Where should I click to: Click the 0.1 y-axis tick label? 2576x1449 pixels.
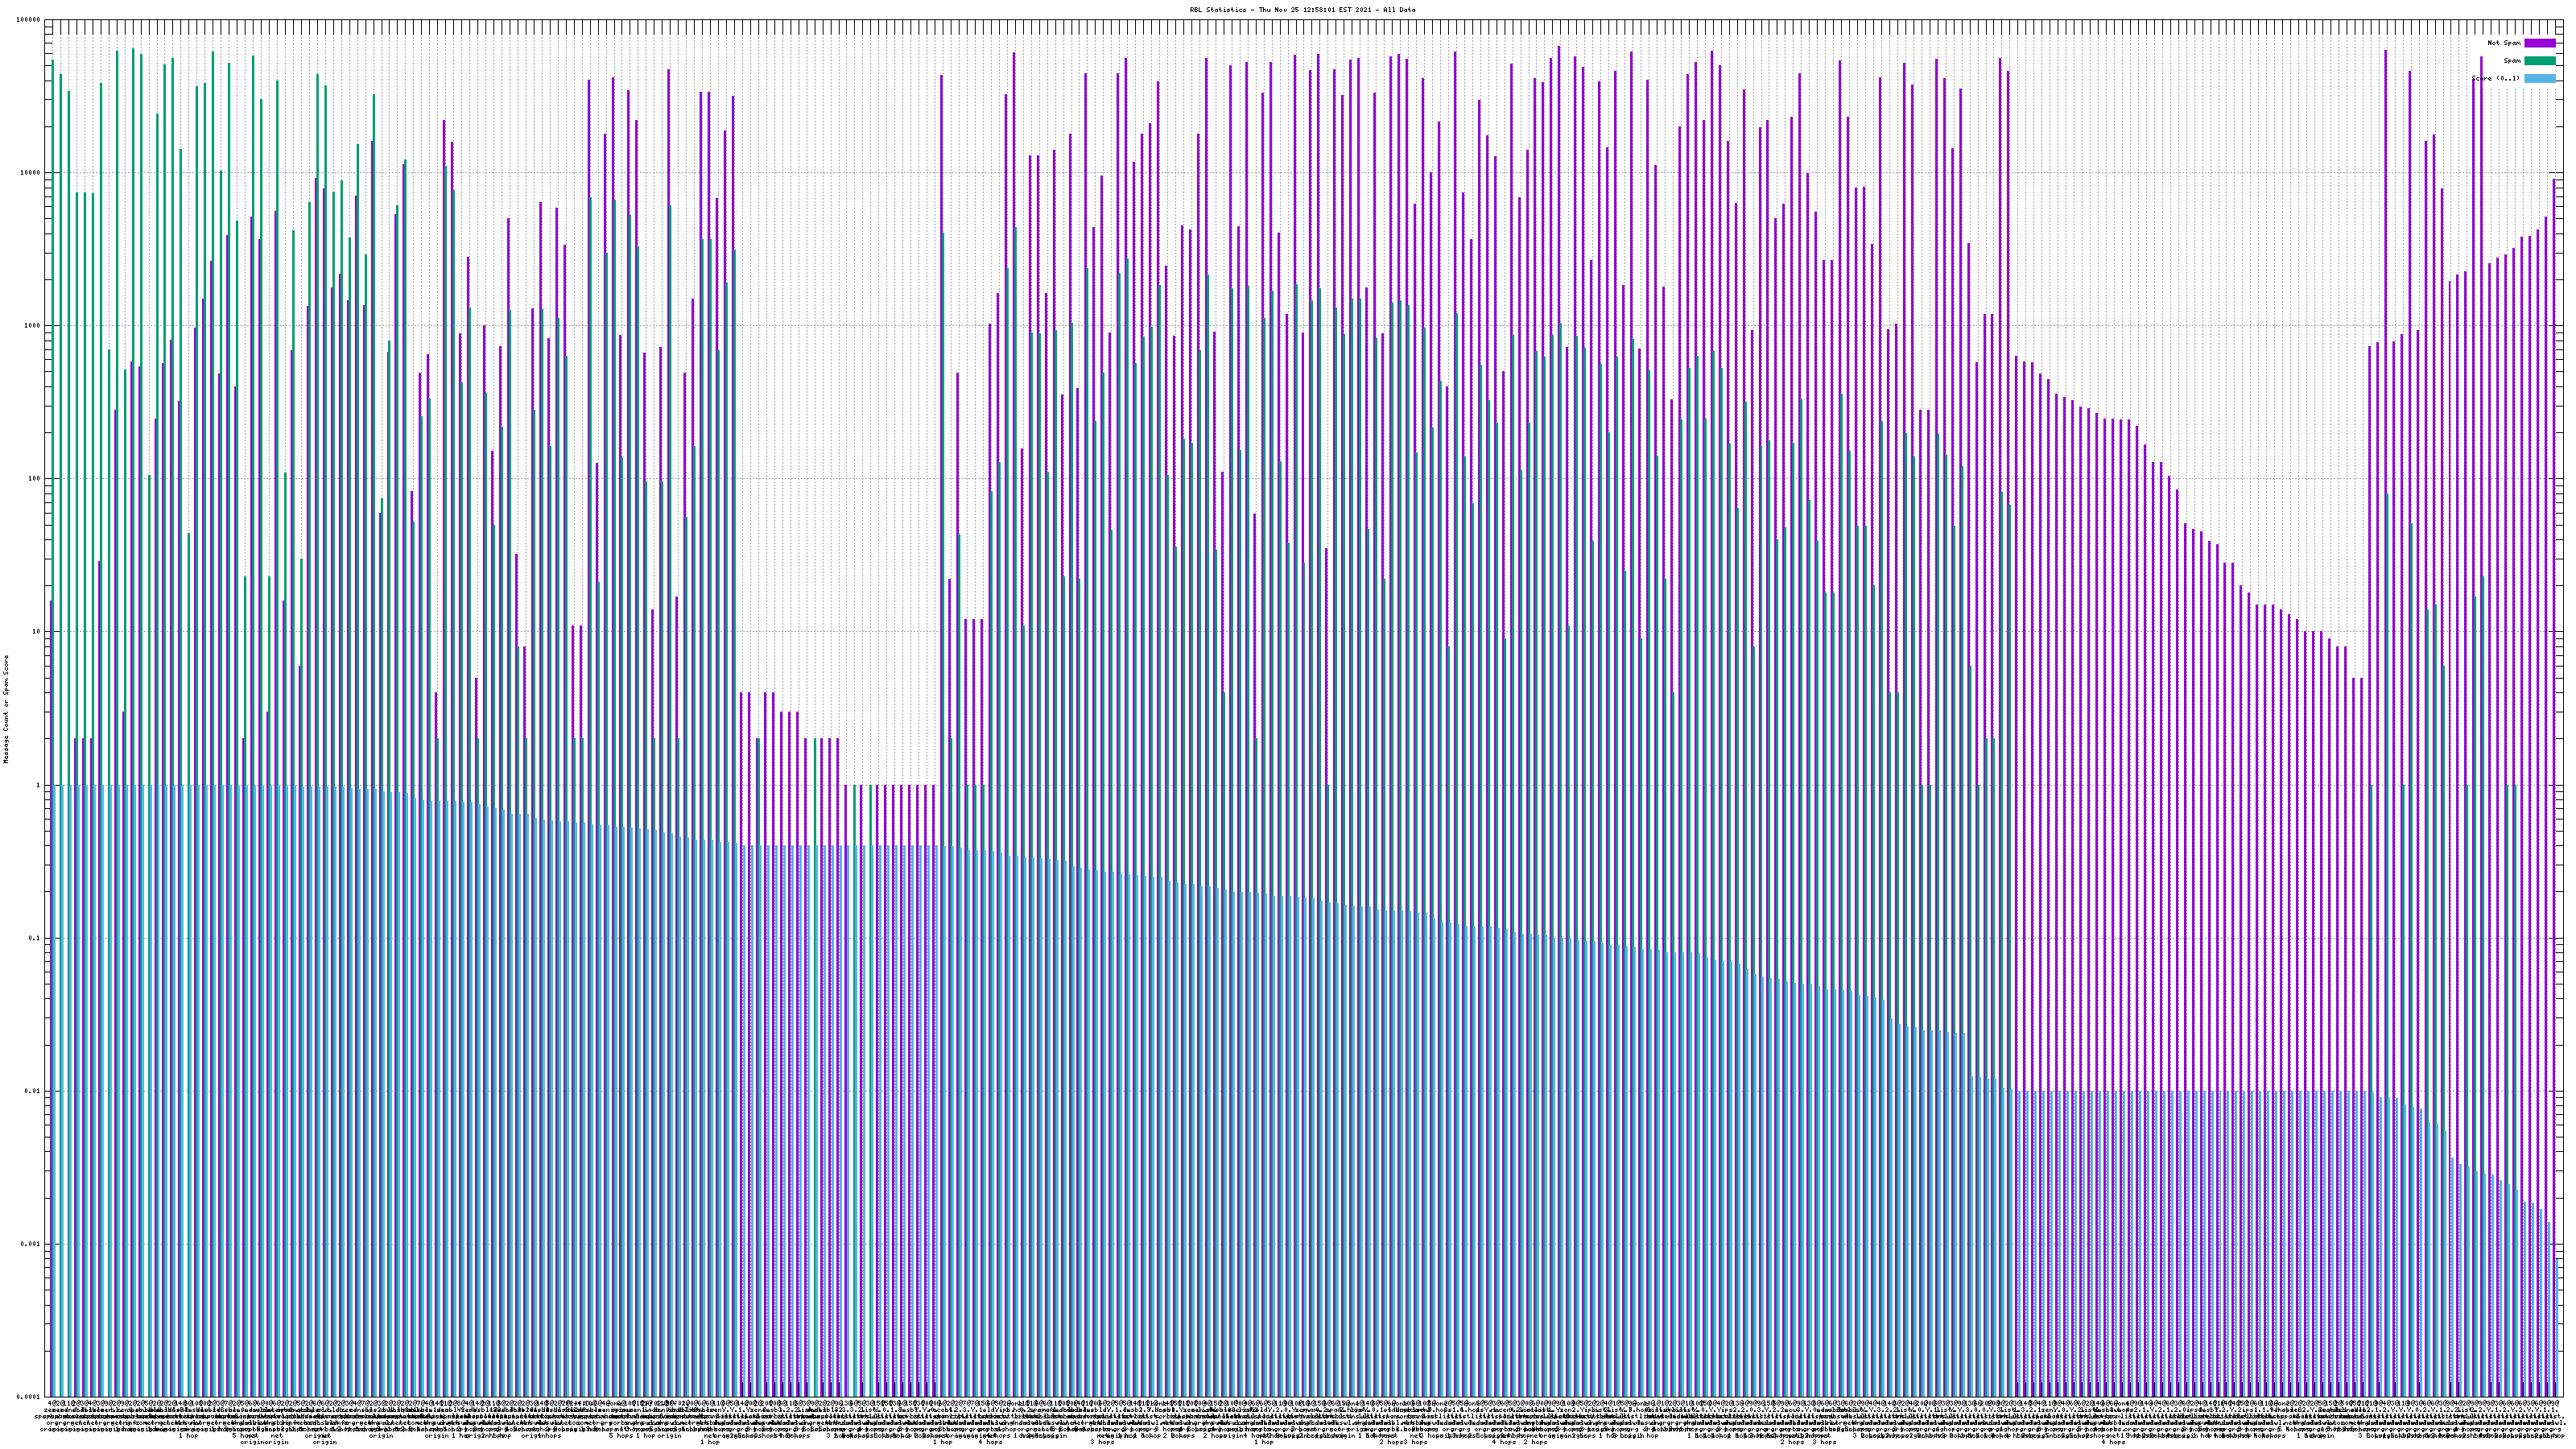point(35,938)
